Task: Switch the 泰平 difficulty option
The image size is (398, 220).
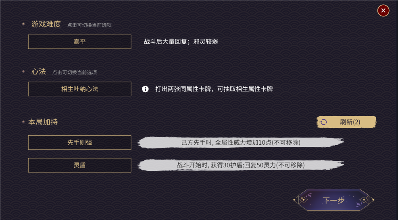Action: (79, 41)
